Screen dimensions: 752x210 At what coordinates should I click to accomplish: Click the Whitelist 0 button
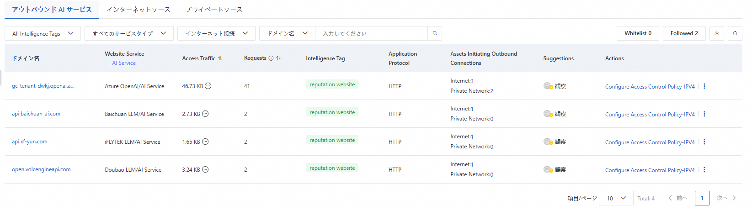point(638,33)
